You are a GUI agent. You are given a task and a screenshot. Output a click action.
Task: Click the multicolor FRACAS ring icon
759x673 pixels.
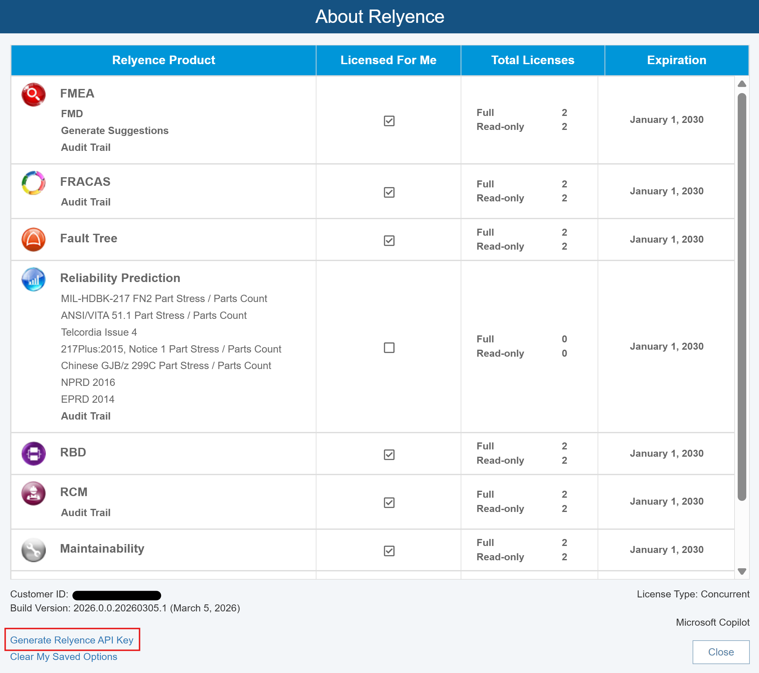coord(33,183)
